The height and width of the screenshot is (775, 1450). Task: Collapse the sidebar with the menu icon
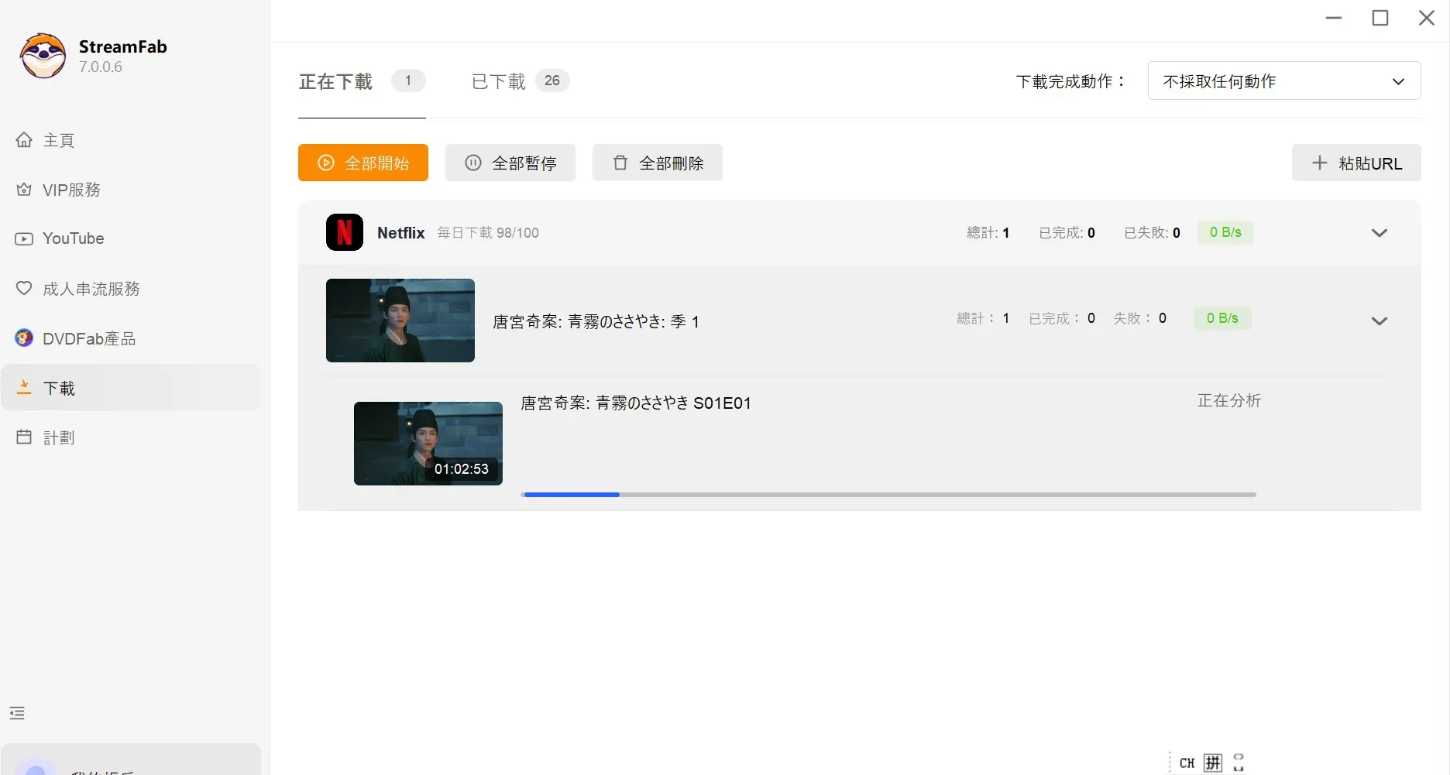coord(17,713)
